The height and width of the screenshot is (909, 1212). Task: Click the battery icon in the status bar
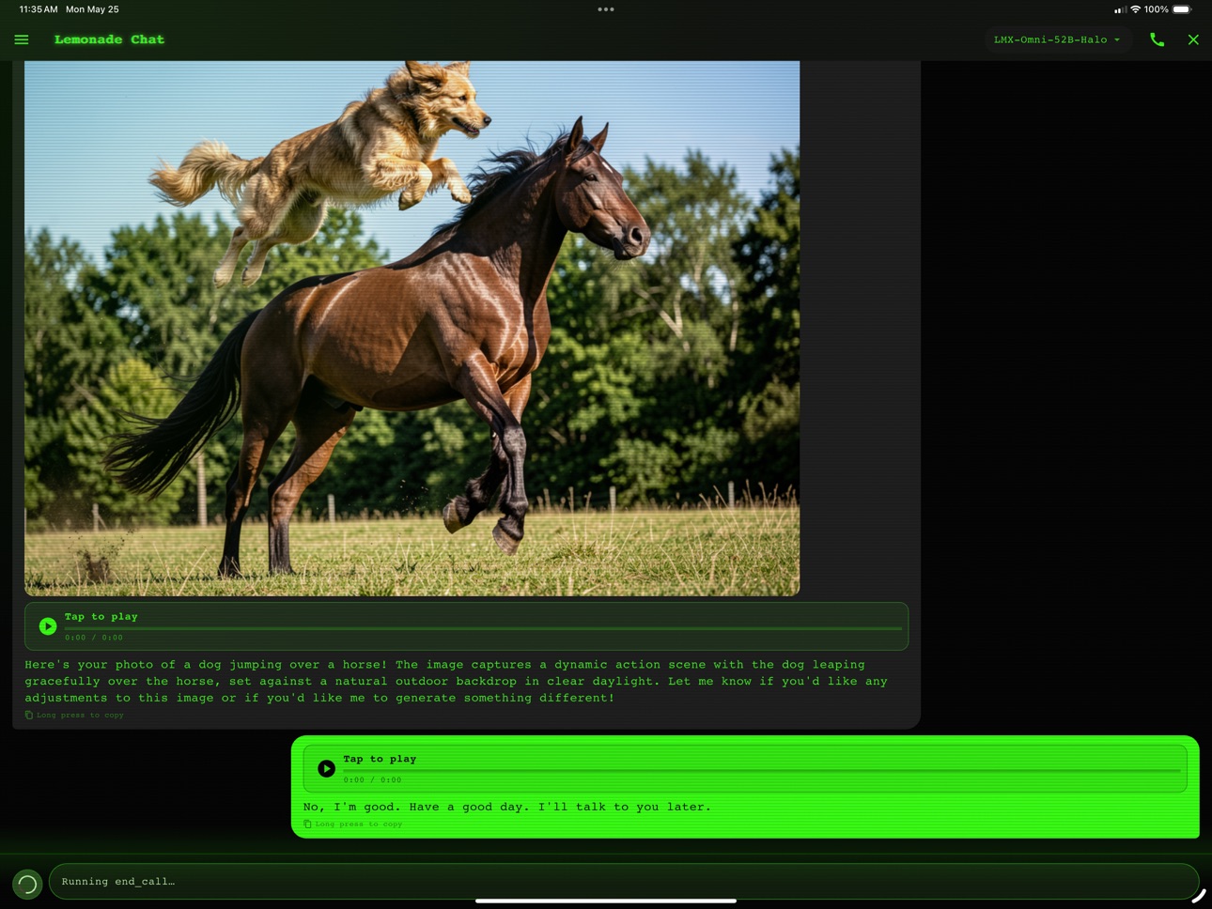point(1183,9)
